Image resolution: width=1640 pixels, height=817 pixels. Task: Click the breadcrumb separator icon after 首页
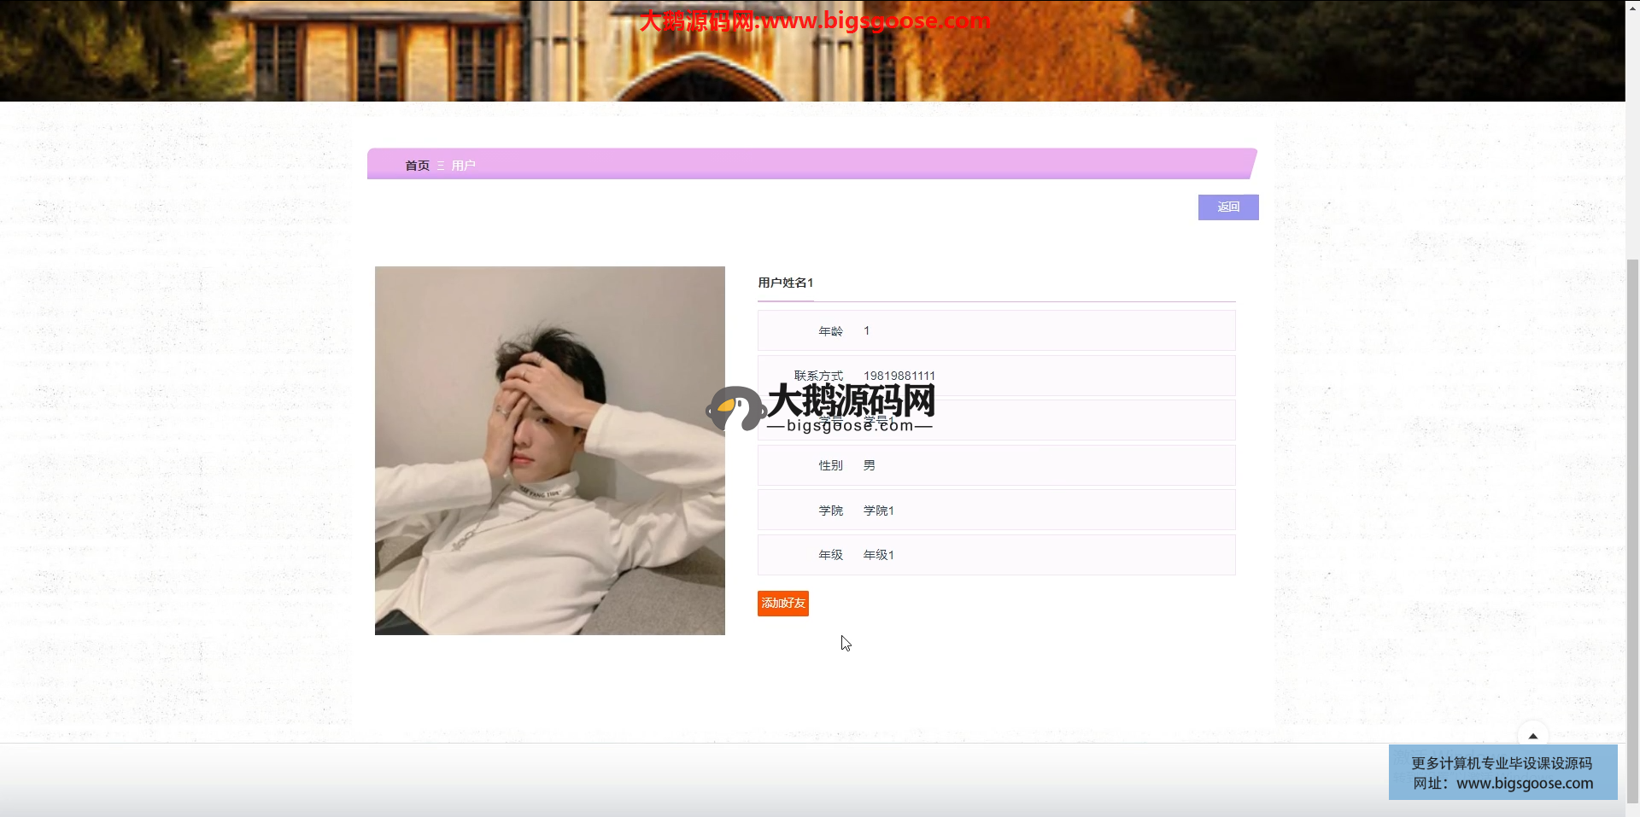click(441, 166)
